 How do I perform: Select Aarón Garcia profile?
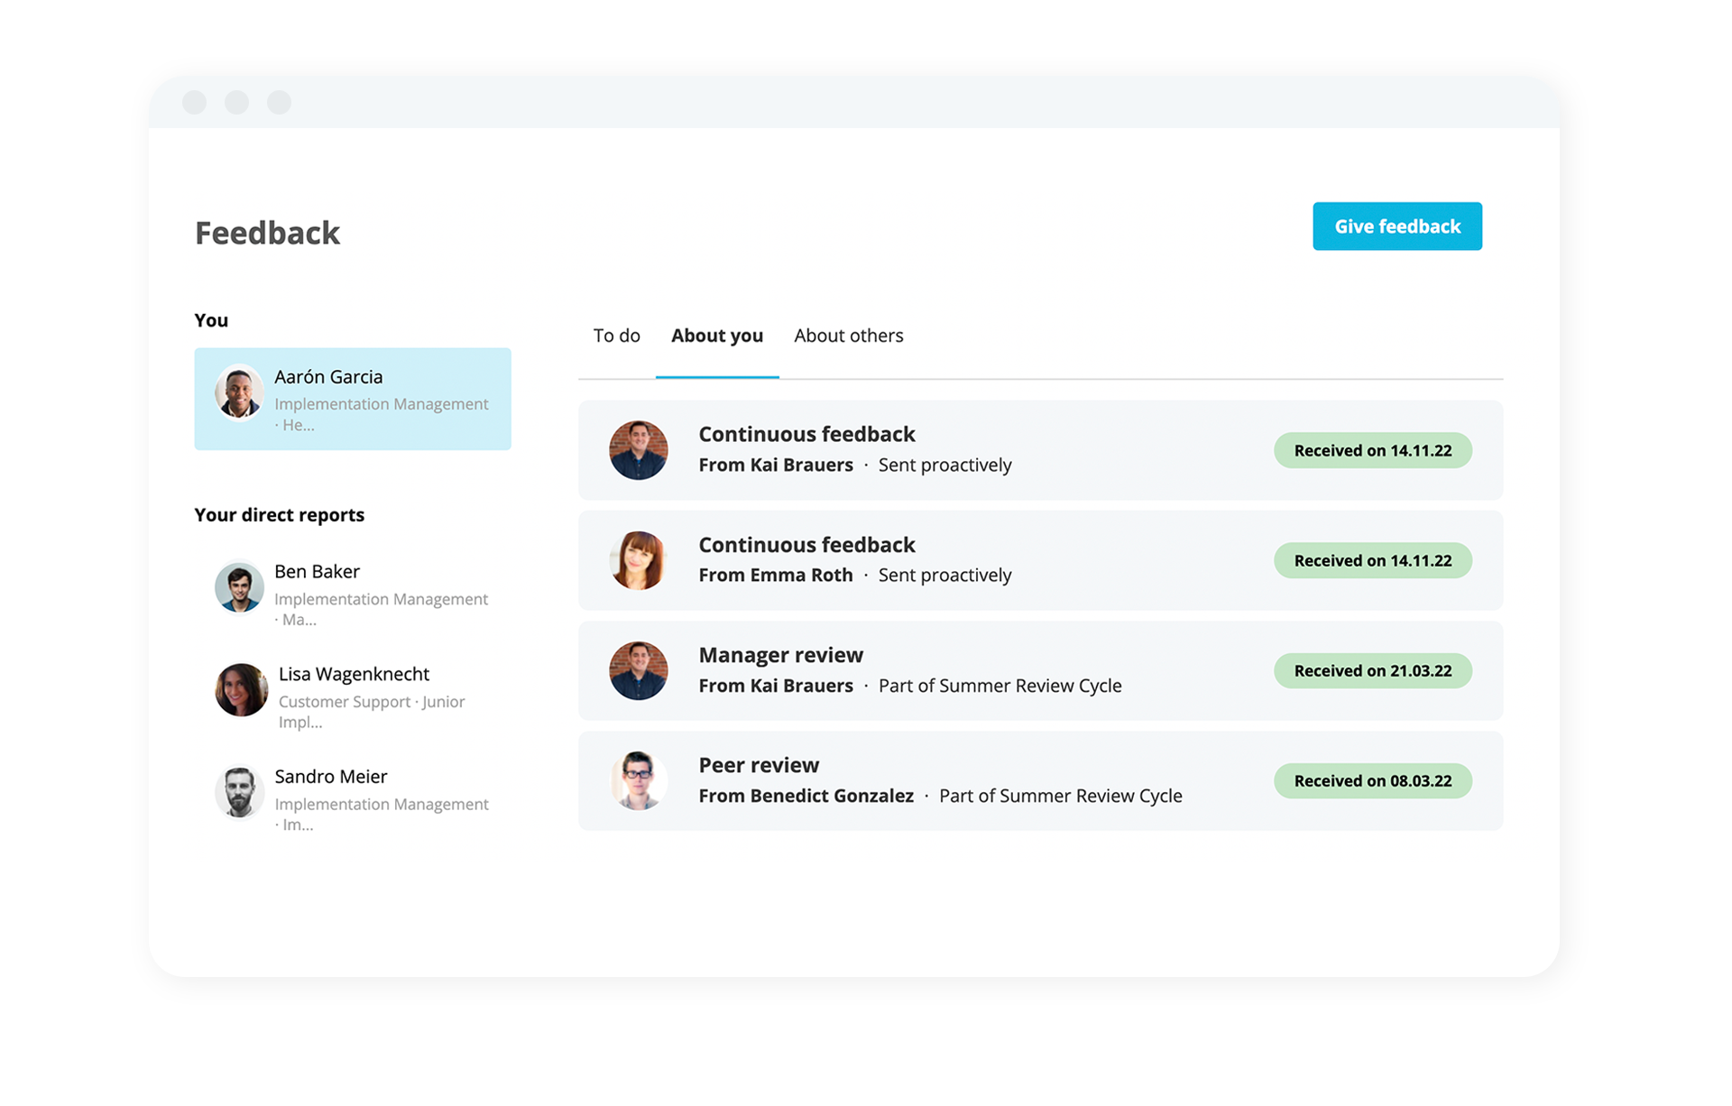[x=355, y=396]
